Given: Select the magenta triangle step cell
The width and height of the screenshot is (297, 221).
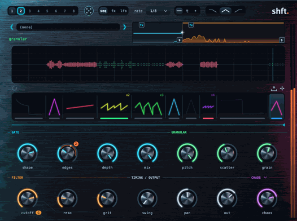Looking at the screenshot, I should pyautogui.click(x=54, y=107).
